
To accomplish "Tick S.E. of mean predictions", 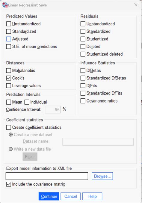I will click(9, 47).
